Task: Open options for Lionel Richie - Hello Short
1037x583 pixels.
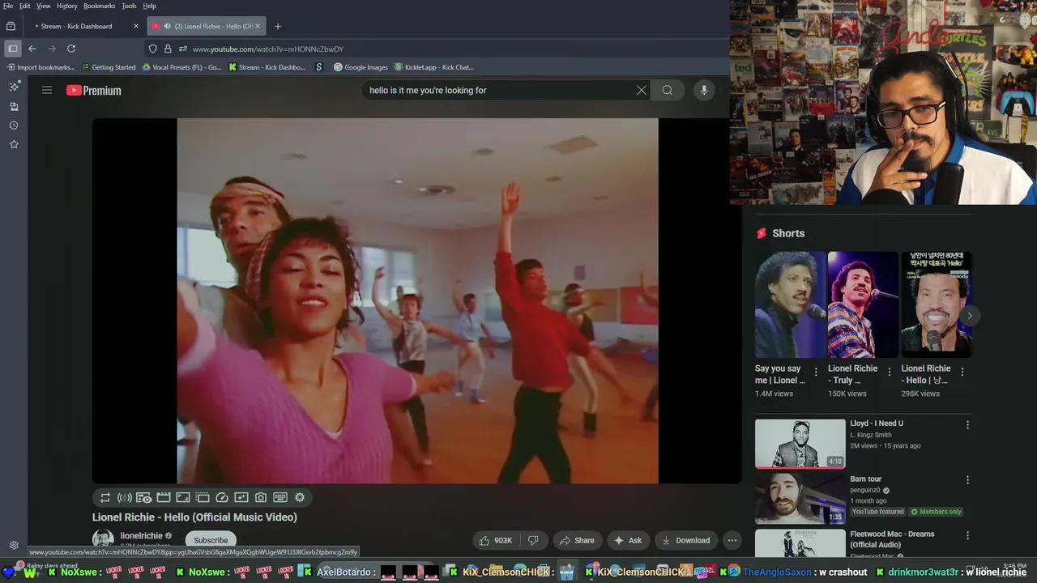Action: coord(962,372)
